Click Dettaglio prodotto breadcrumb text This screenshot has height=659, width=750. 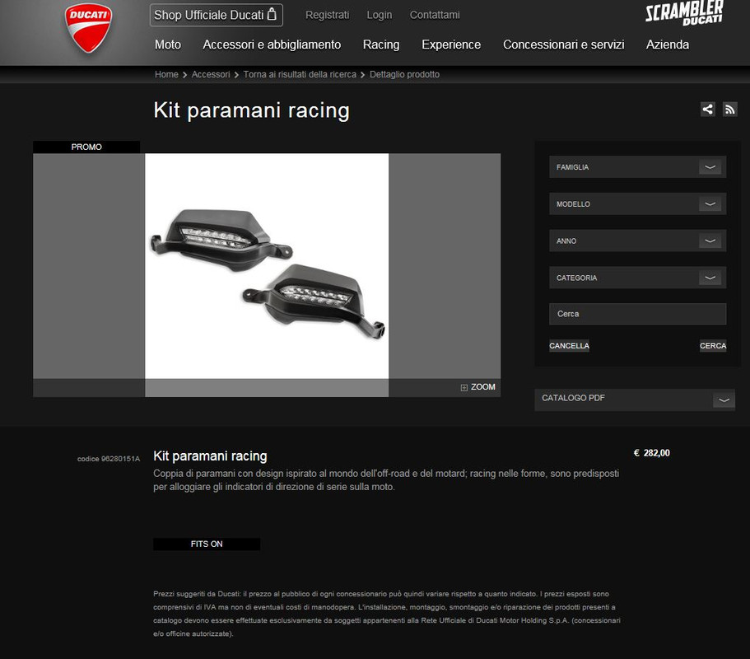404,74
